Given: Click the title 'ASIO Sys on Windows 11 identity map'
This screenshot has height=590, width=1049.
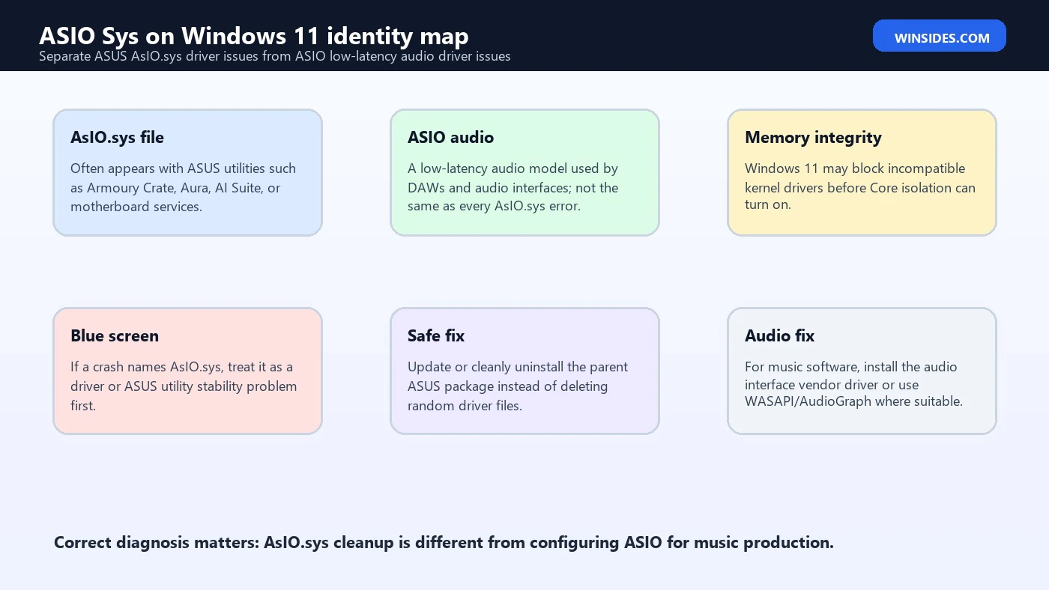Looking at the screenshot, I should (x=254, y=35).
